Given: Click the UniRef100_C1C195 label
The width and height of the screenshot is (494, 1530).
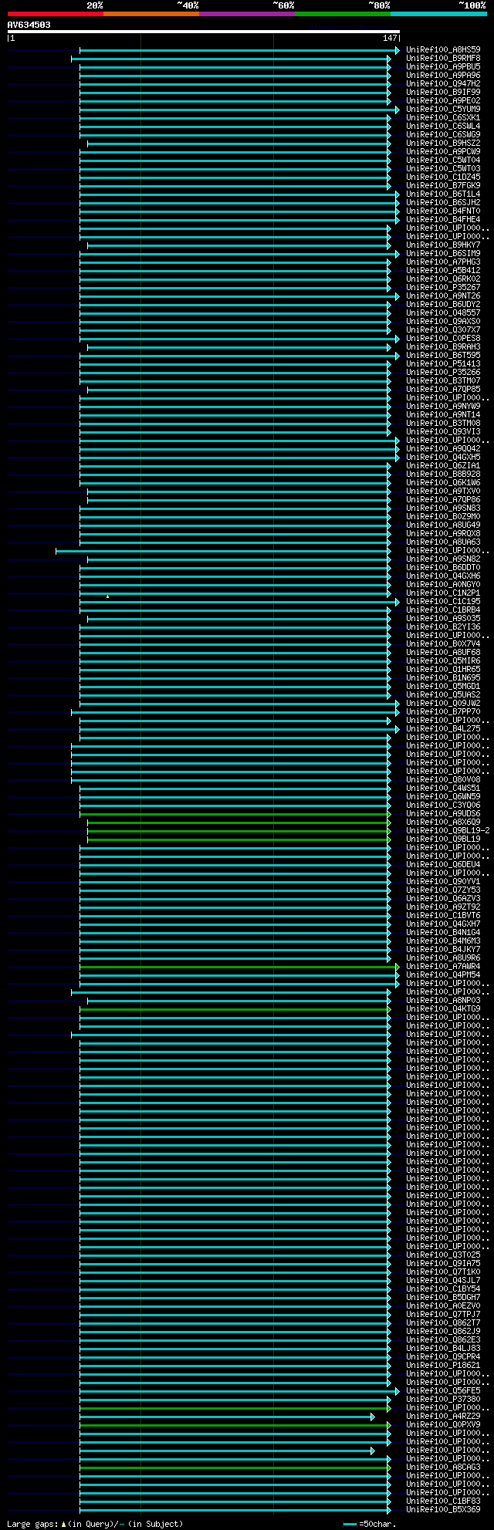Looking at the screenshot, I should (x=443, y=602).
